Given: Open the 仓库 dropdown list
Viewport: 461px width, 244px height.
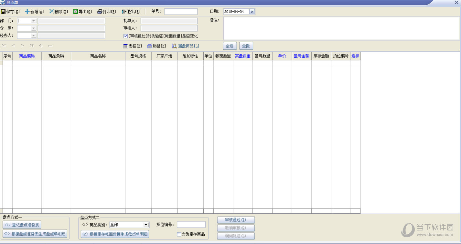Looking at the screenshot, I should [34, 28].
